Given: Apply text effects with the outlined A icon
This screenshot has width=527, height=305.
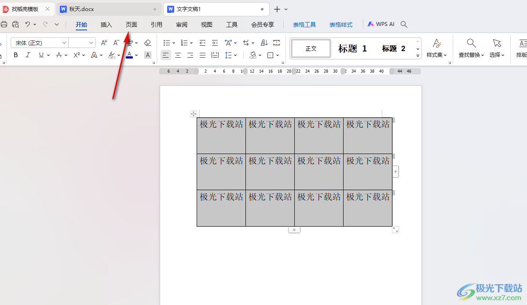Looking at the screenshot, I should point(94,55).
